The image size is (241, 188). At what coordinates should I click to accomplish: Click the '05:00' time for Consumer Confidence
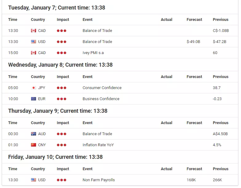(x=13, y=88)
